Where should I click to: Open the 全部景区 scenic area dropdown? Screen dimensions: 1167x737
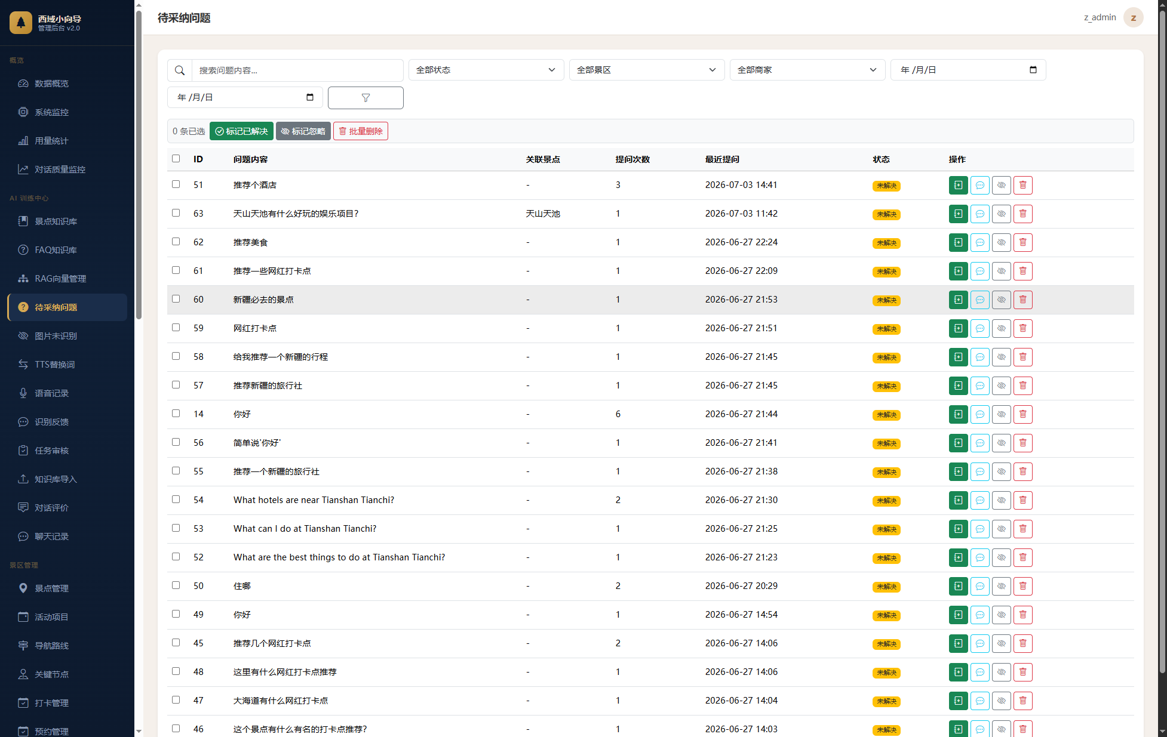pos(647,70)
